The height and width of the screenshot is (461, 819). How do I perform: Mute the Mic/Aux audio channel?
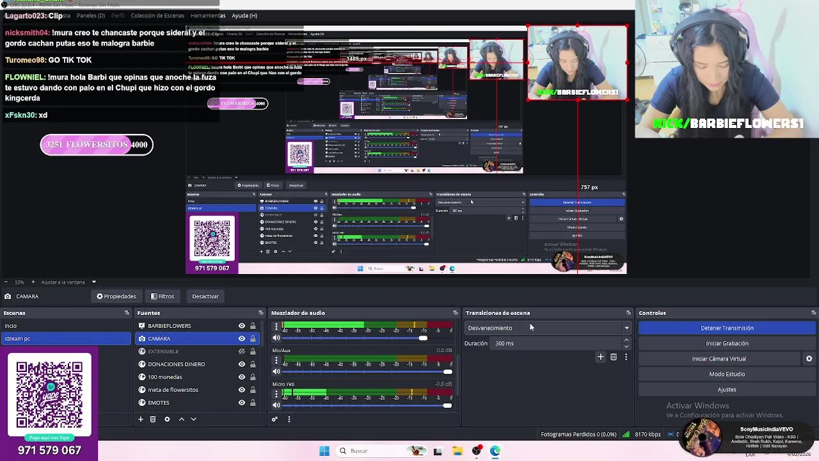pos(276,371)
